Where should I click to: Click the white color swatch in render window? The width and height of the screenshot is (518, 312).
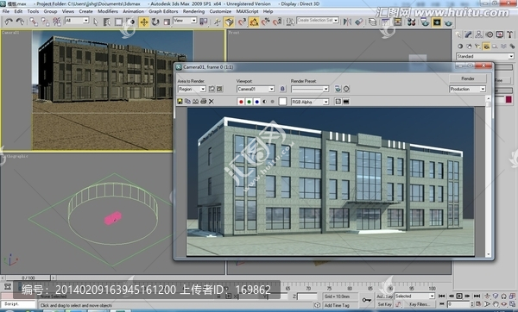coord(282,102)
